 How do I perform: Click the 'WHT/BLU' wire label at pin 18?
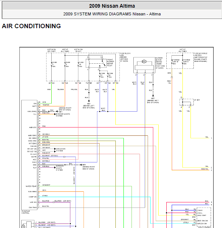coord(46,161)
